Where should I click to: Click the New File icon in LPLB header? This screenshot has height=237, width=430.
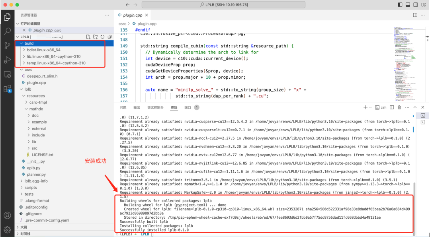pyautogui.click(x=88, y=37)
